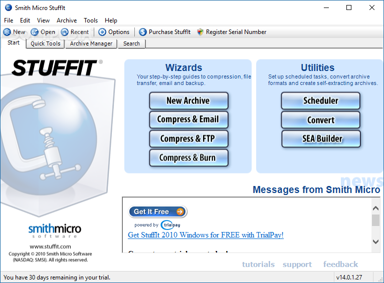
Task: Open the support link
Action: (x=297, y=264)
